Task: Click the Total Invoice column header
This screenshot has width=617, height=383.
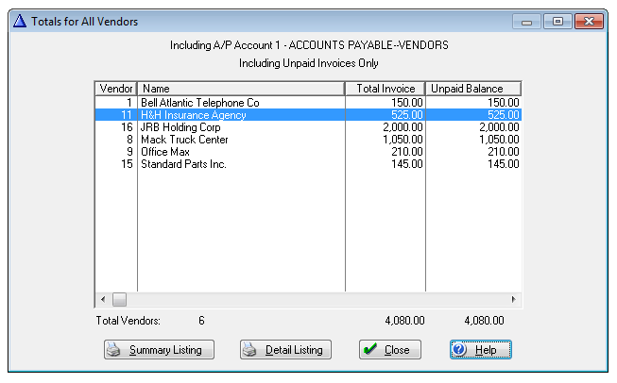Action: 385,89
